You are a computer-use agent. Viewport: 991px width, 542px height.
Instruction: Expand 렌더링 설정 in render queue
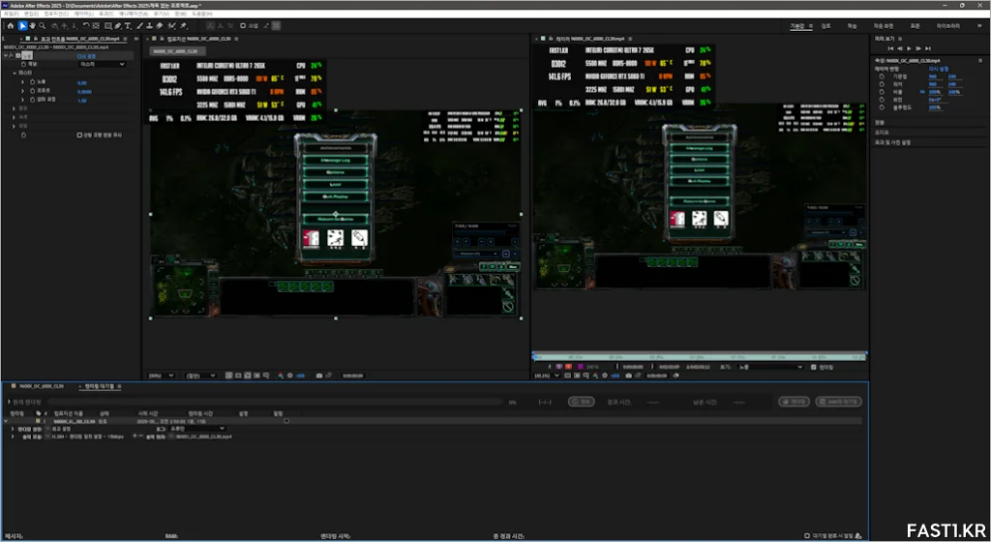(13, 429)
